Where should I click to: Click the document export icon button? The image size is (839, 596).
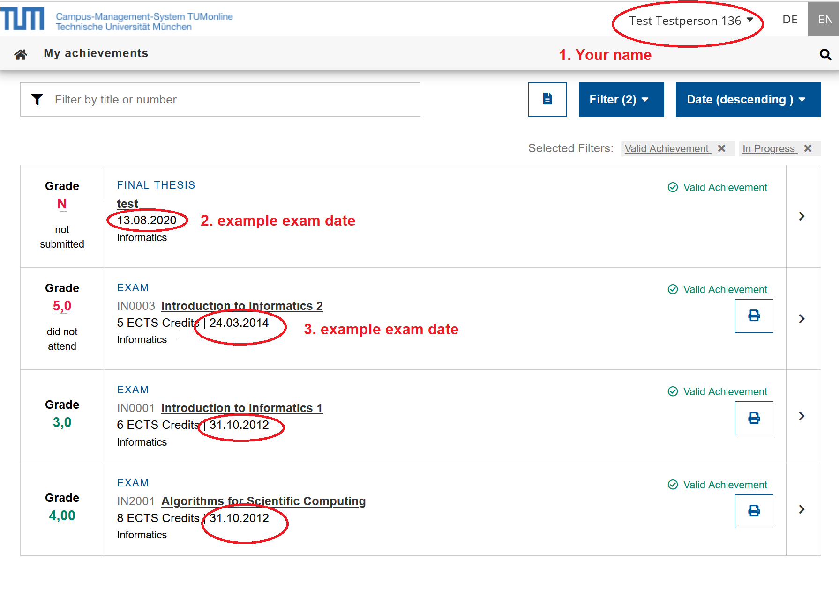point(547,99)
